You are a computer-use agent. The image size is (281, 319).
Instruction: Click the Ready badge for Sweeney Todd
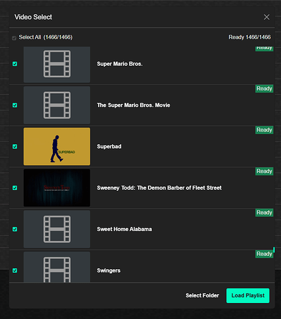point(264,171)
